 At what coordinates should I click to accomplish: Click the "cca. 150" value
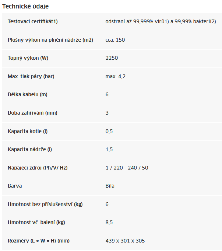pyautogui.click(x=115, y=40)
